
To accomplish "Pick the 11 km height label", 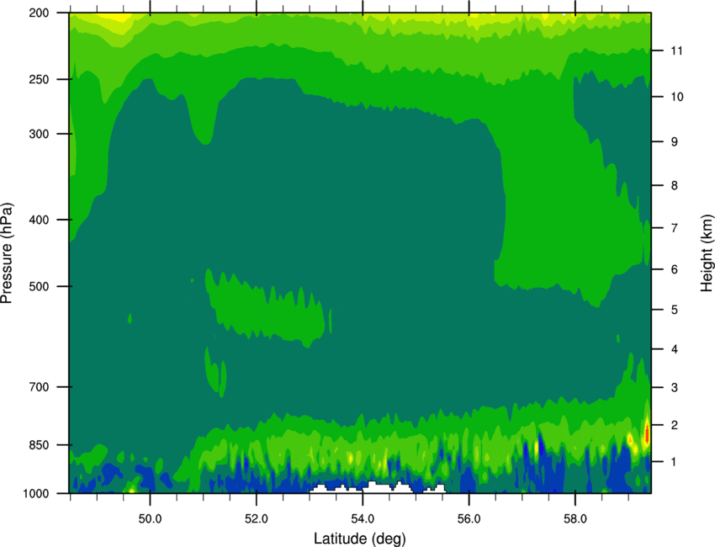I will (x=677, y=50).
